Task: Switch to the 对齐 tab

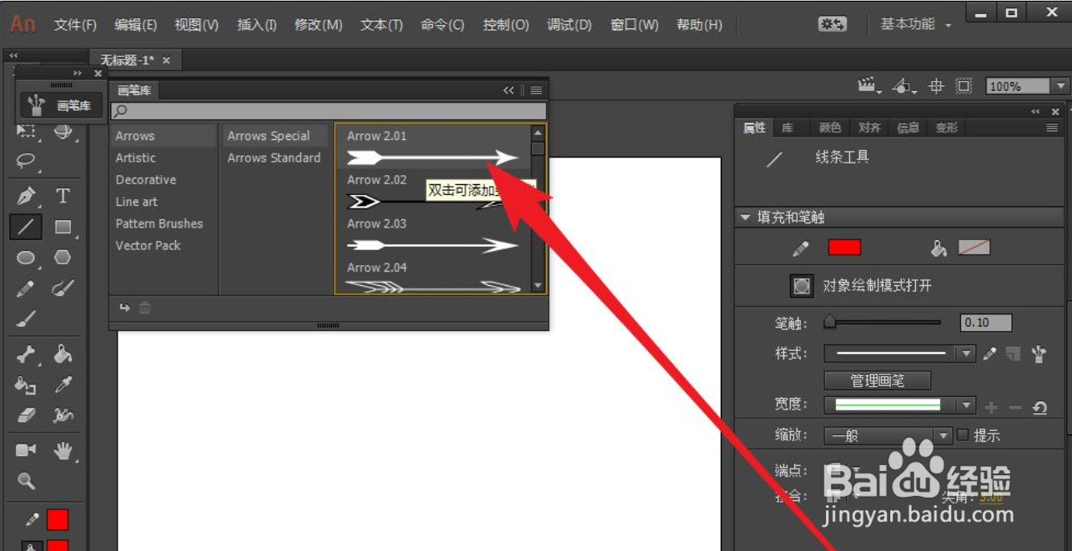Action: point(869,128)
